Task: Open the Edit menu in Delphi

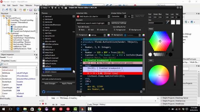Action: (9, 5)
